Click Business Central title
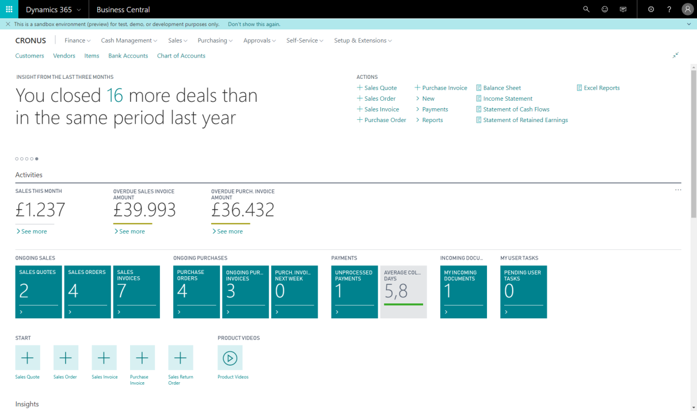The width and height of the screenshot is (697, 411). pos(123,9)
